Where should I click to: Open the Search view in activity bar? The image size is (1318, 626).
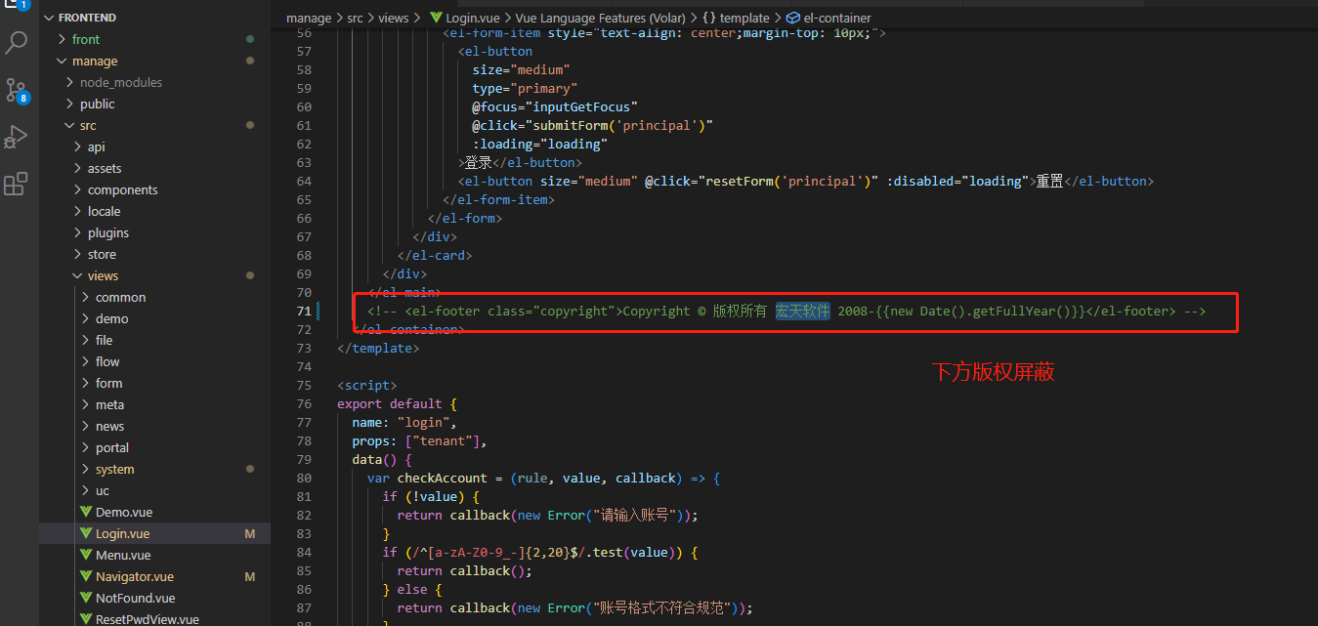pos(17,42)
